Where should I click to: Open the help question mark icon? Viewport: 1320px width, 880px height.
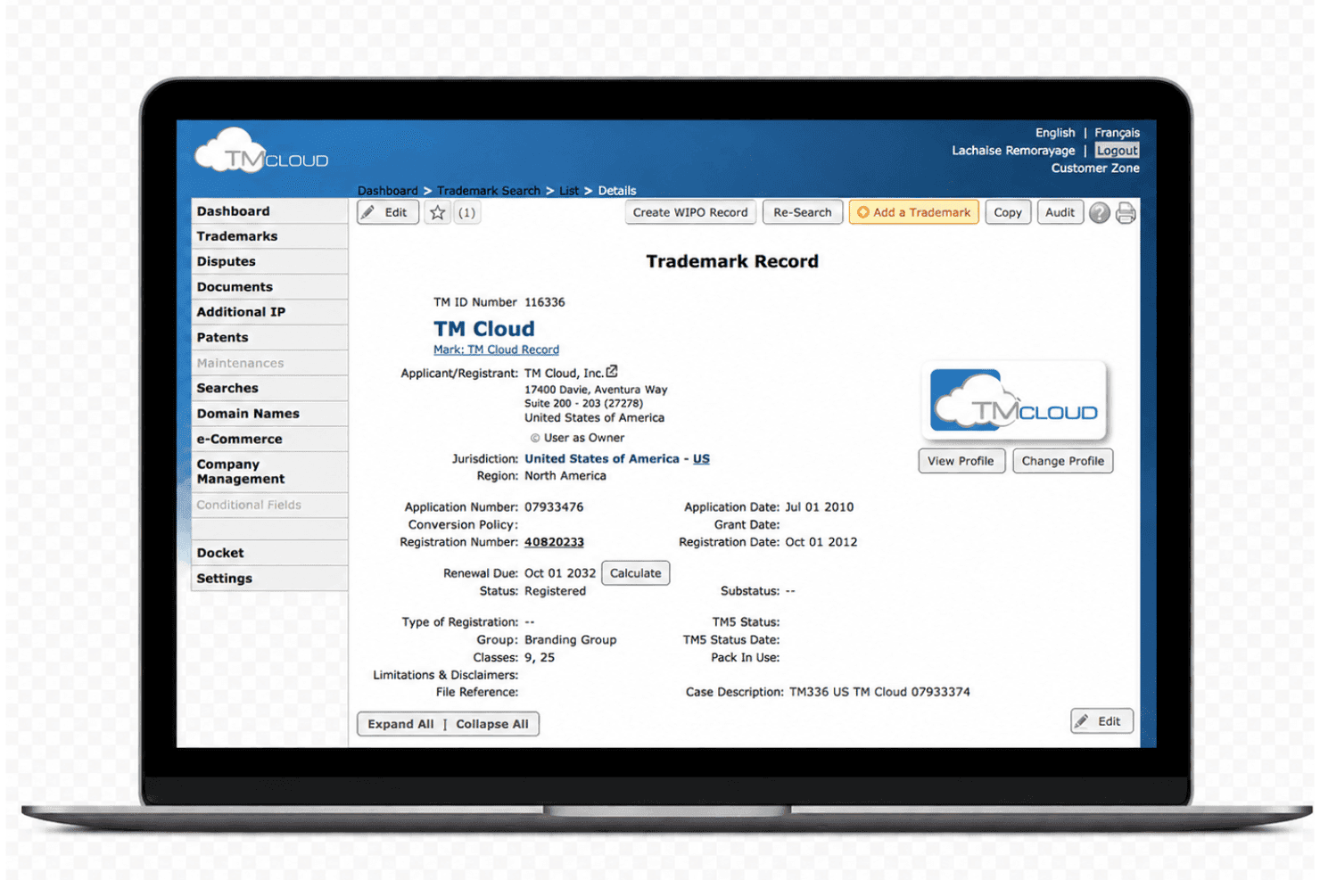click(x=1100, y=213)
